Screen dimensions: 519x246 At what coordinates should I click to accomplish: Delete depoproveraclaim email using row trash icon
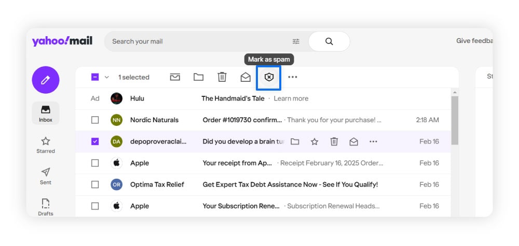(334, 142)
